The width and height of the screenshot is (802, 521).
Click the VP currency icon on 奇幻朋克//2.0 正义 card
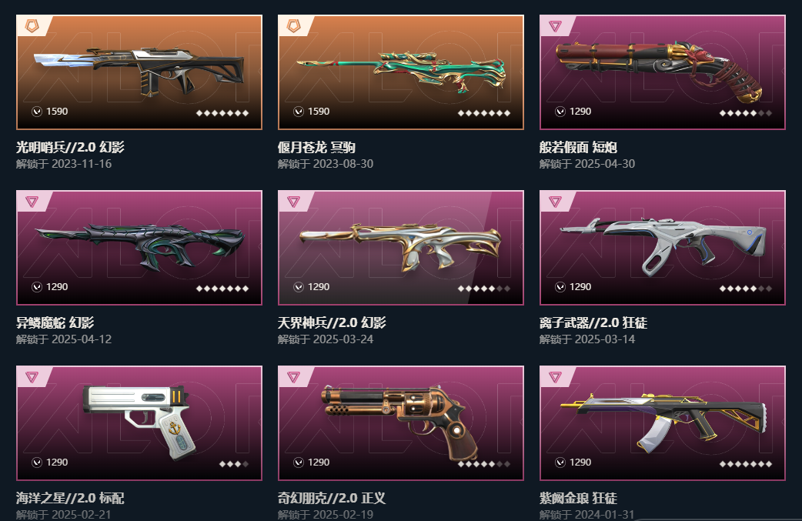point(299,463)
